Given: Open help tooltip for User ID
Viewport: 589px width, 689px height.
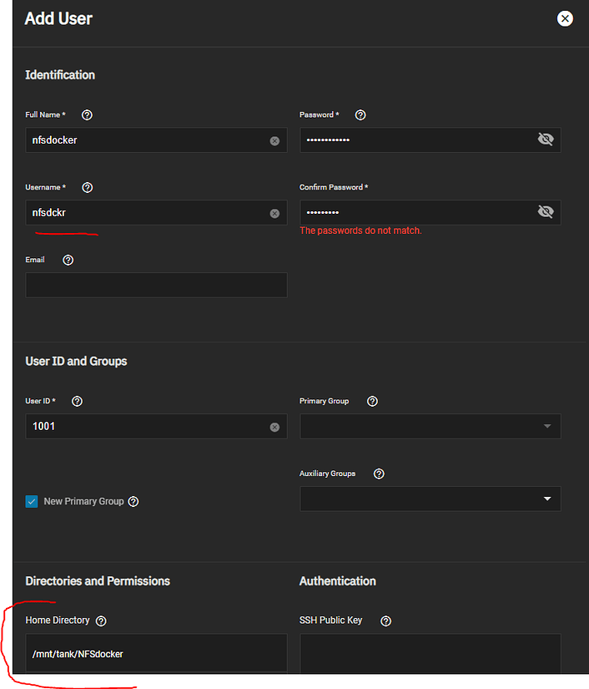Looking at the screenshot, I should coord(78,402).
